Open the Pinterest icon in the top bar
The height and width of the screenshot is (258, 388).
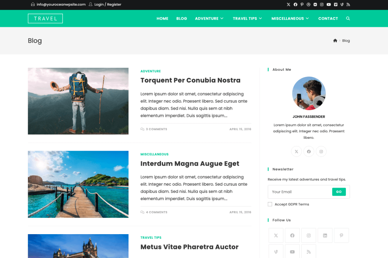coord(302,4)
